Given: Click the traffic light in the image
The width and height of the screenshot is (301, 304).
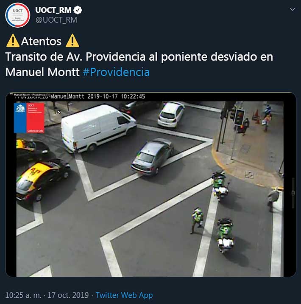Looking at the screenshot, I should coord(239,117).
